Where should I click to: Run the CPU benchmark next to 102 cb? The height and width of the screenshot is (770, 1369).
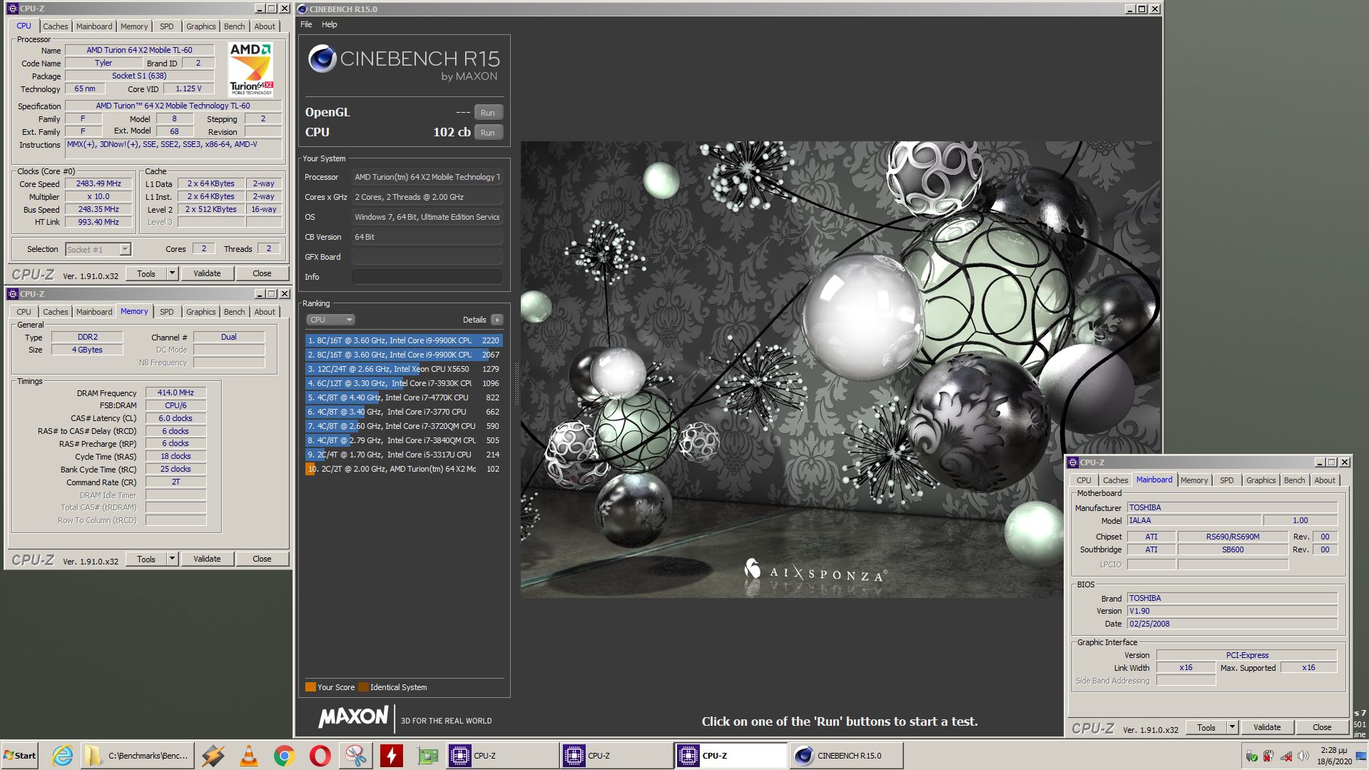click(488, 133)
